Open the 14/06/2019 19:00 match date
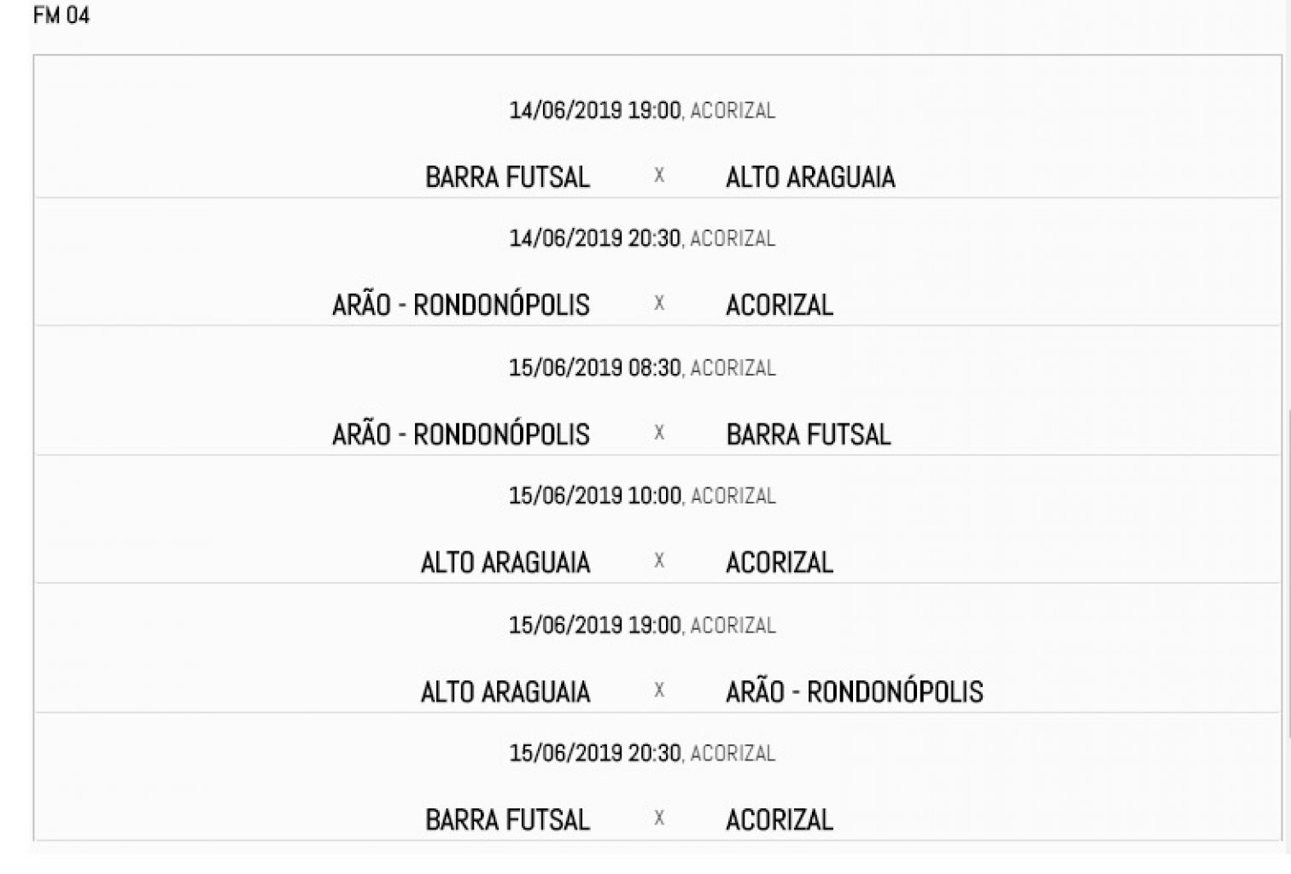Viewport: 1291px width, 874px height. 595,110
